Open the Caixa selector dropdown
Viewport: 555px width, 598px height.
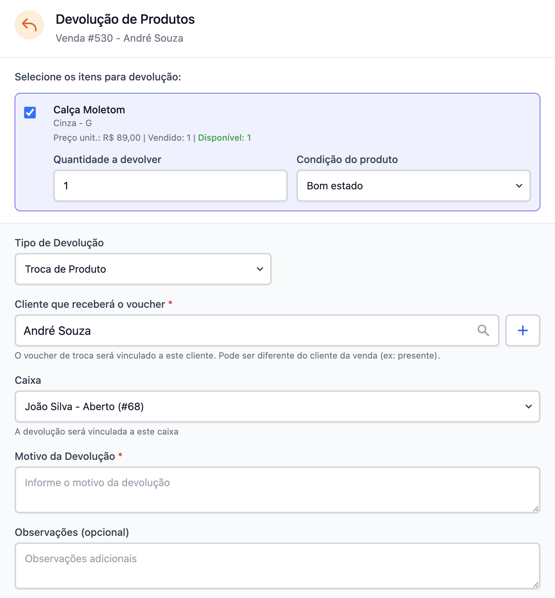coord(277,406)
